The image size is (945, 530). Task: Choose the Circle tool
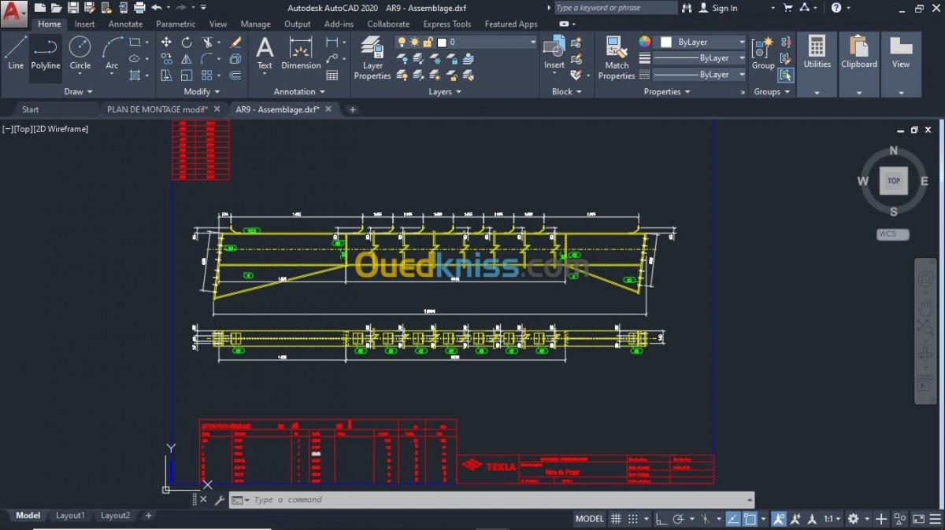point(80,53)
